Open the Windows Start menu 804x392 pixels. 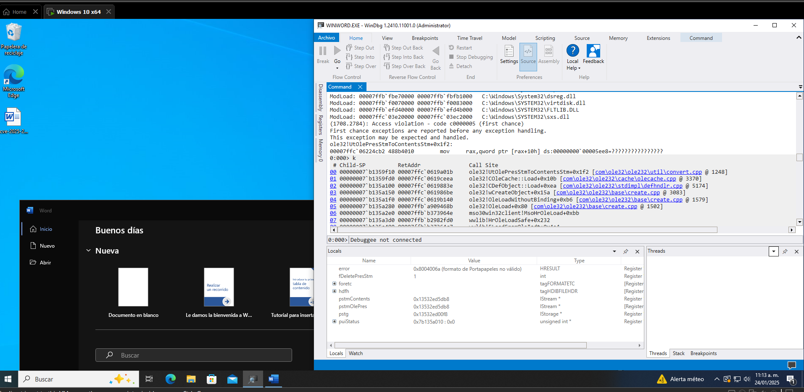click(8, 379)
